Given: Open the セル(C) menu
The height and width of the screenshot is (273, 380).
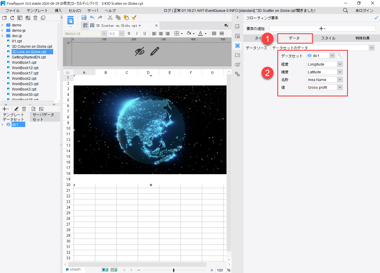Looking at the screenshot, I should point(75,10).
